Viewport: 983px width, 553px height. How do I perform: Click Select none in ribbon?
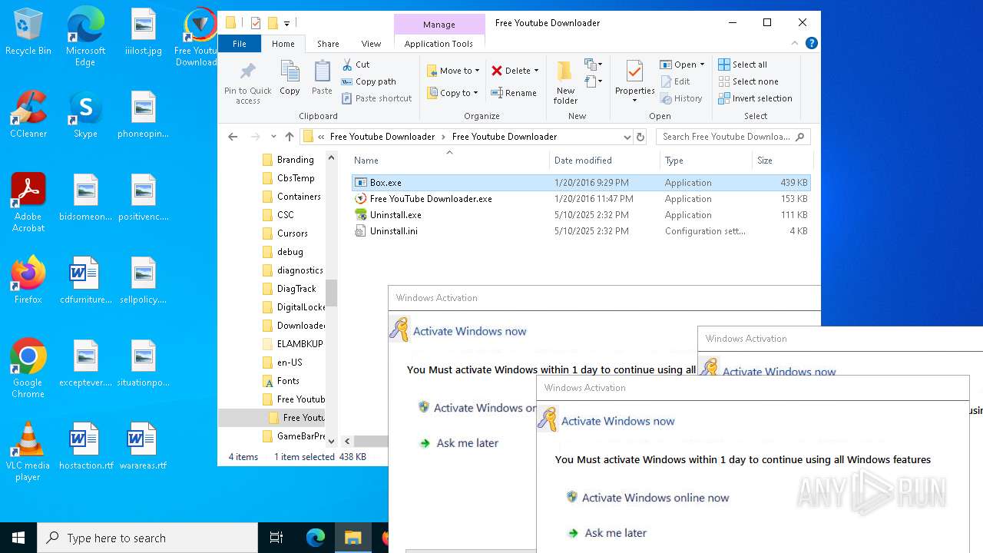(749, 81)
